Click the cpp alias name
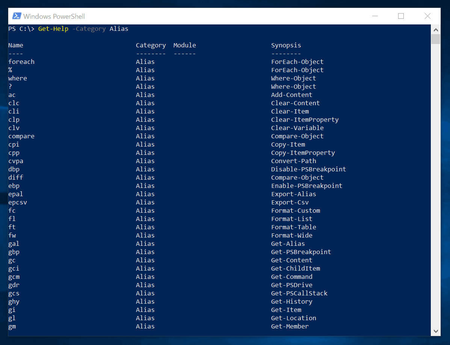 (x=14, y=153)
